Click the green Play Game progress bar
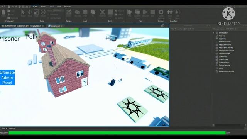 [x=117, y=133]
